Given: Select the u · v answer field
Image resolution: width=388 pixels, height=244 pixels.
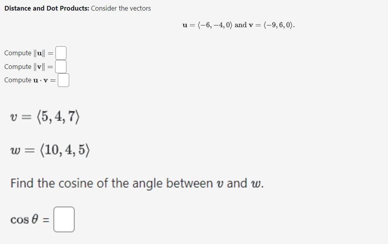Looking at the screenshot, I should [x=63, y=80].
